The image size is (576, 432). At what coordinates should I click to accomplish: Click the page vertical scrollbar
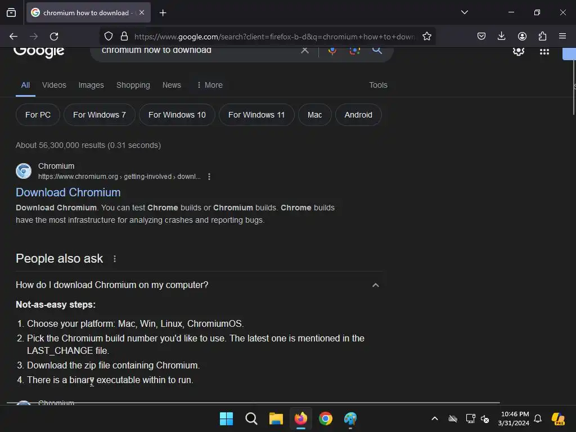coord(574,87)
